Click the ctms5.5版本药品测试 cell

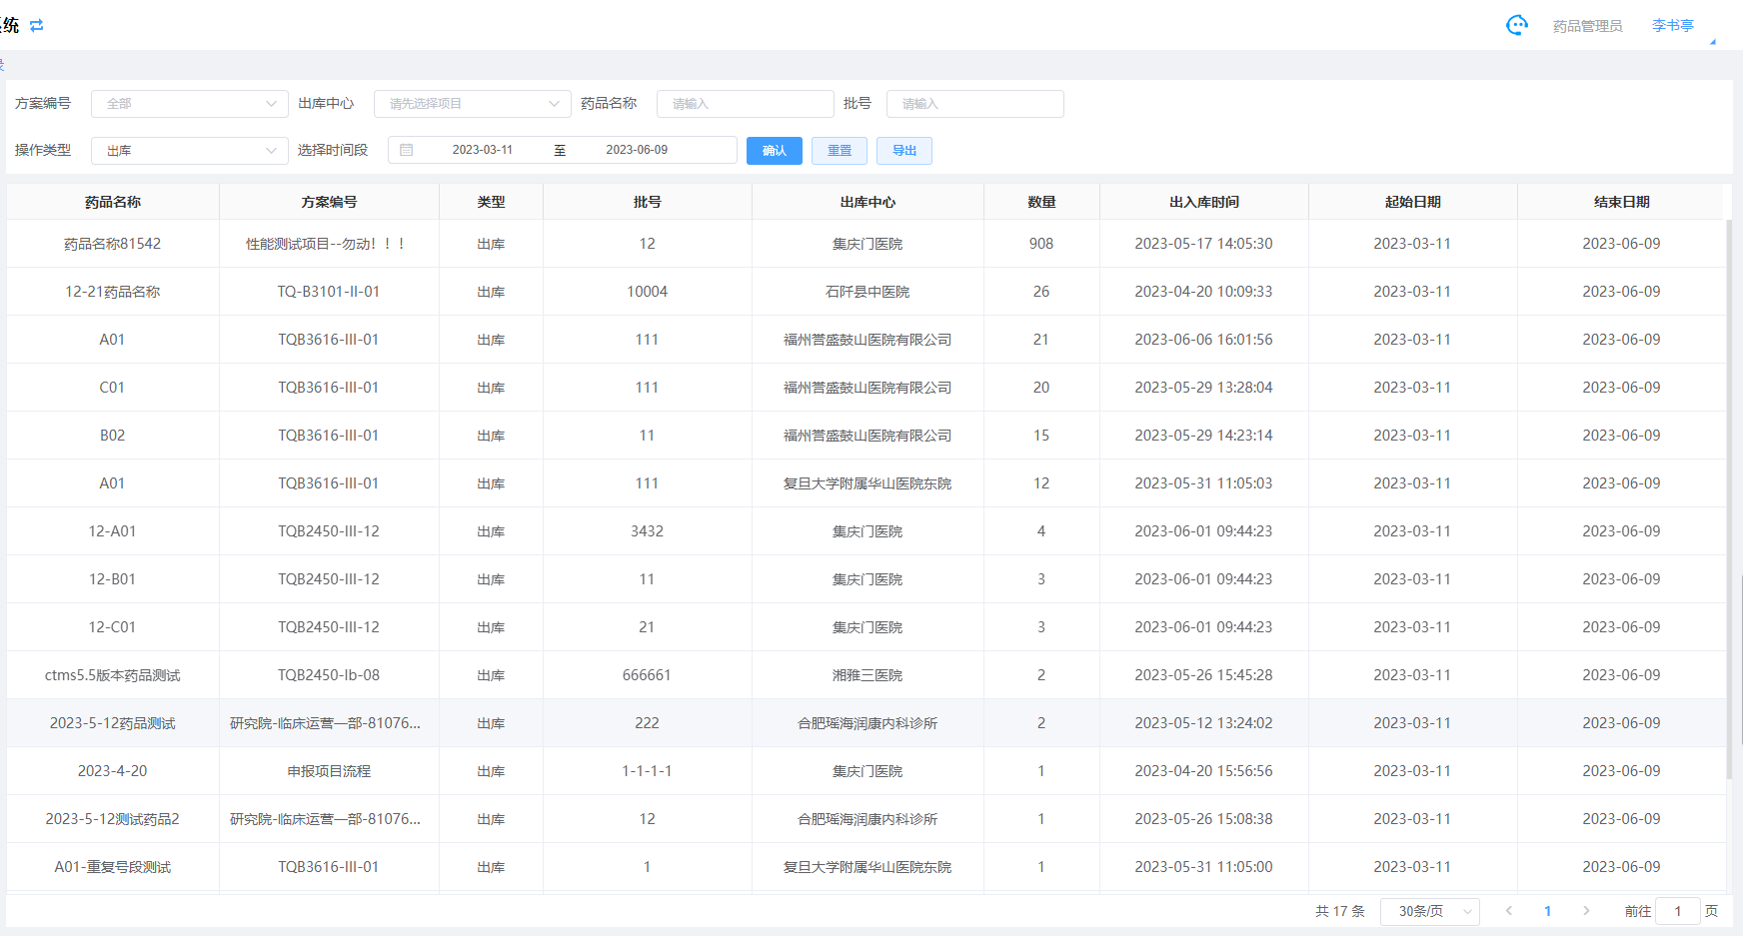113,675
